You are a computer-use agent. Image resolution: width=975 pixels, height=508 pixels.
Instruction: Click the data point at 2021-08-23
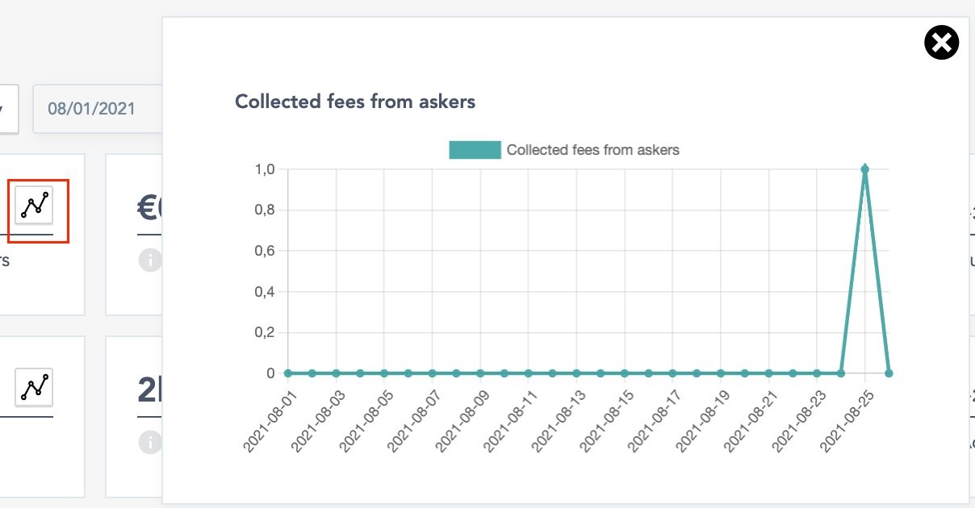pyautogui.click(x=817, y=373)
